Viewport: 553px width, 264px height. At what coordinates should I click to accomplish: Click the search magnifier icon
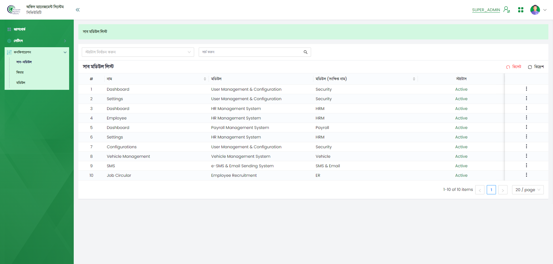click(306, 52)
